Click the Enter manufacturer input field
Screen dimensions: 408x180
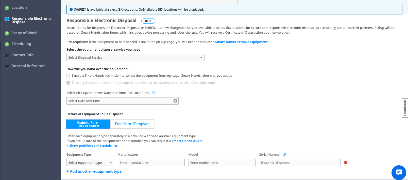pos(151,163)
